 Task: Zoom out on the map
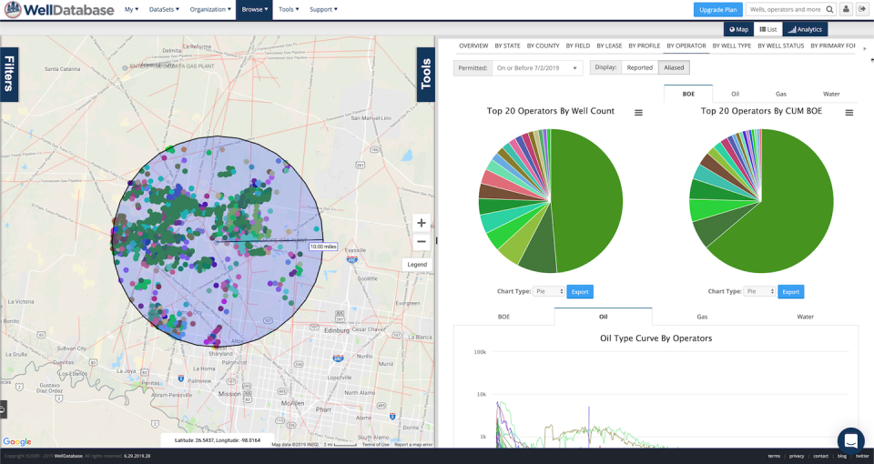click(422, 241)
